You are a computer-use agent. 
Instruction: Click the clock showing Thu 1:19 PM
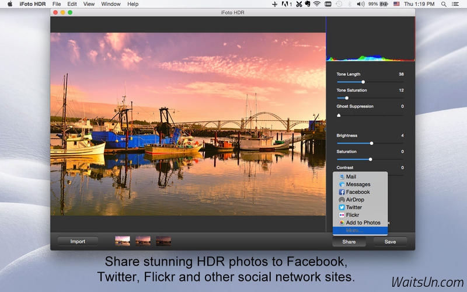pos(419,4)
